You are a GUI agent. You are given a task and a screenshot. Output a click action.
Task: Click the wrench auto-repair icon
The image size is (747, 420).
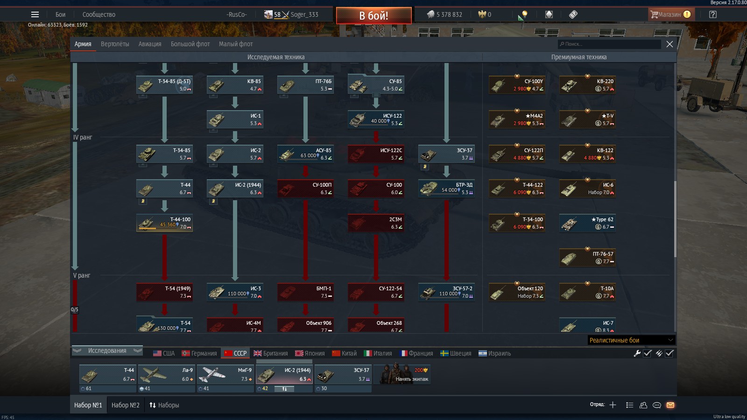click(x=637, y=353)
